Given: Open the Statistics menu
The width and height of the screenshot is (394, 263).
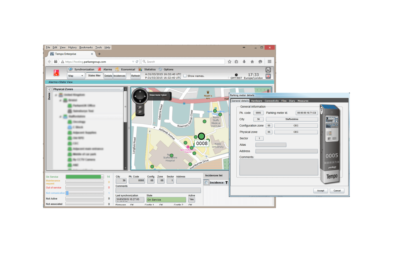Looking at the screenshot, I should pos(150,69).
